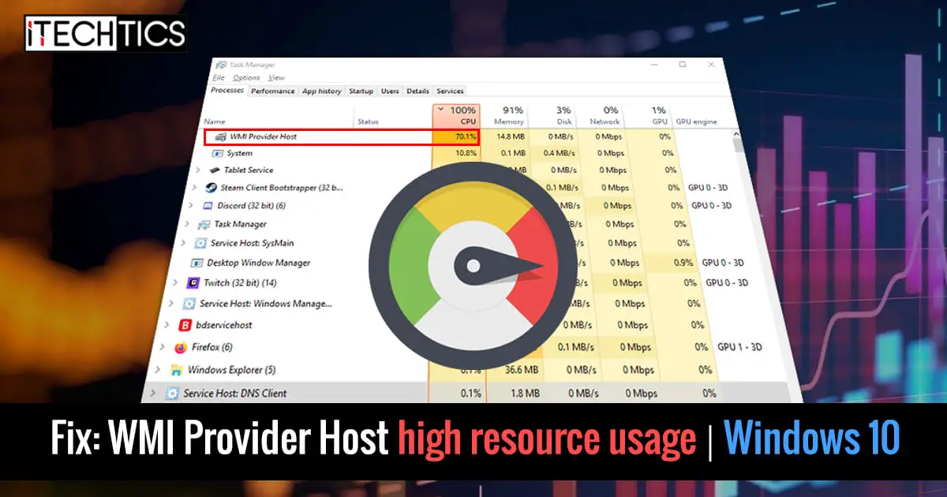The height and width of the screenshot is (497, 947).
Task: Click the red bdservicehost icon
Action: coord(185,324)
